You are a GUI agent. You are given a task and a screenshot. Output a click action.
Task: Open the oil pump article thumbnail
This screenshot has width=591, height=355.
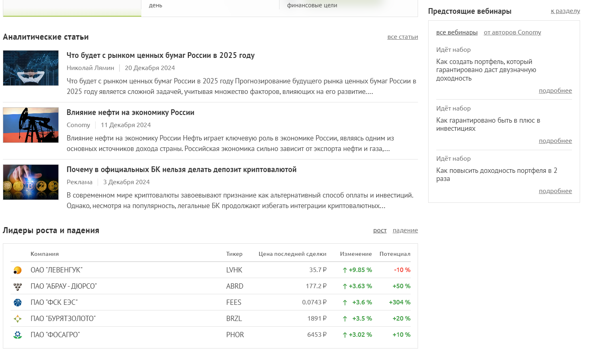tap(31, 125)
